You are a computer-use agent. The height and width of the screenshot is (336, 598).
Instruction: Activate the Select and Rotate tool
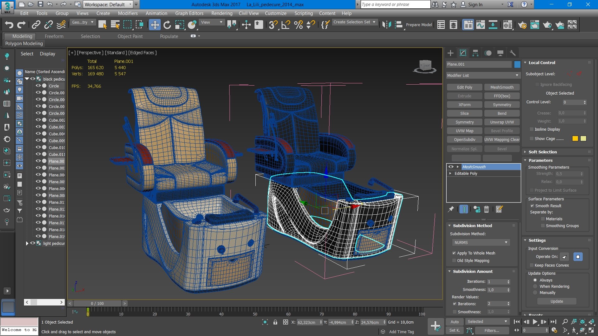click(167, 25)
